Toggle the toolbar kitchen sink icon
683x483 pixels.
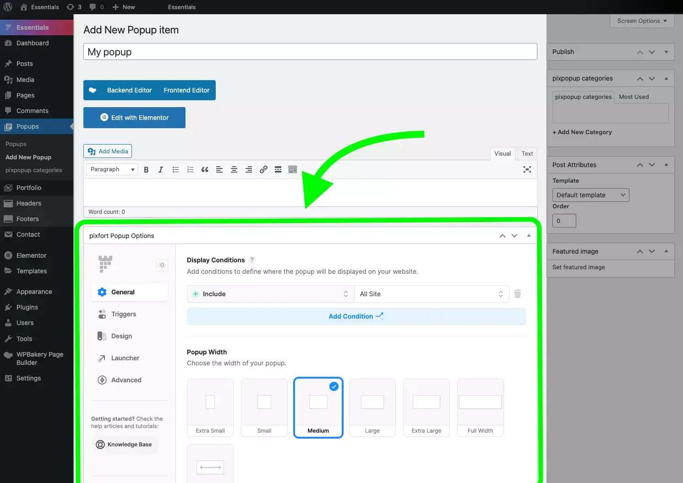click(293, 169)
